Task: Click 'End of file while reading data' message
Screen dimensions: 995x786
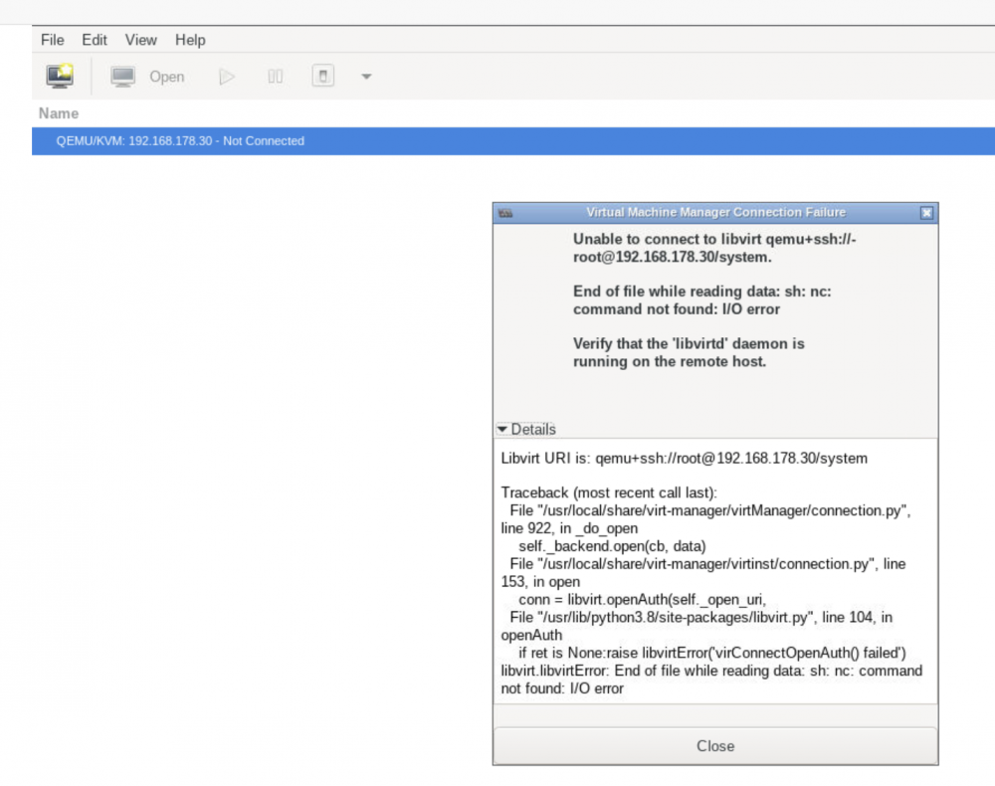Action: [x=701, y=300]
